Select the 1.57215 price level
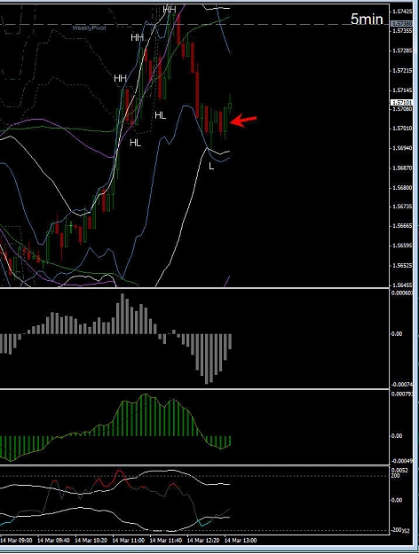419x554 pixels. [402, 71]
